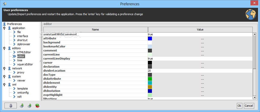This screenshot has height=112, width=260.
Task: Click the currentLineDisplay value true
Action: tap(200, 59)
